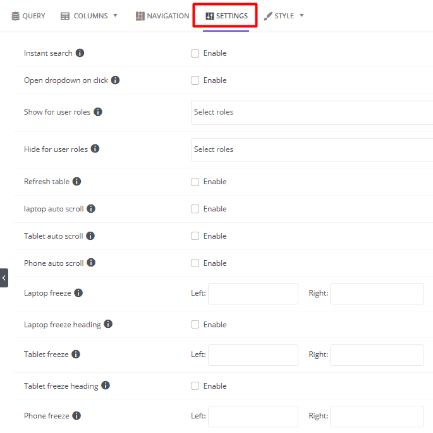
Task: Switch to the Query tab
Action: [x=28, y=16]
